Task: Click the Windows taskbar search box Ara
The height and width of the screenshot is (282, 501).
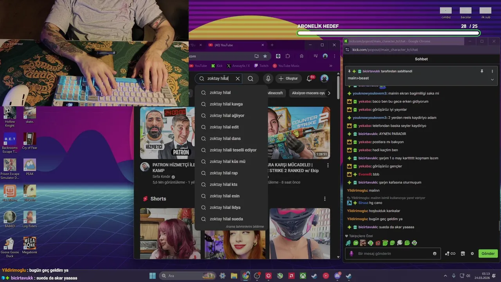Action: point(188,276)
